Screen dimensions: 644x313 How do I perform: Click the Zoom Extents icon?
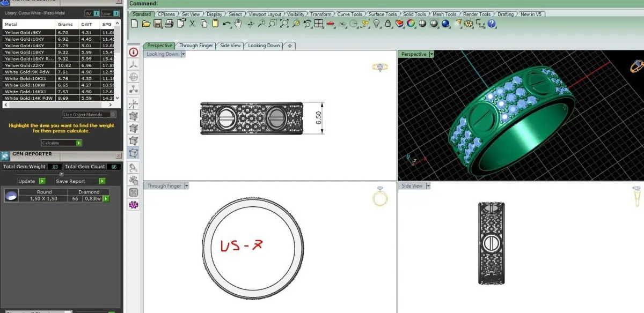point(284,23)
